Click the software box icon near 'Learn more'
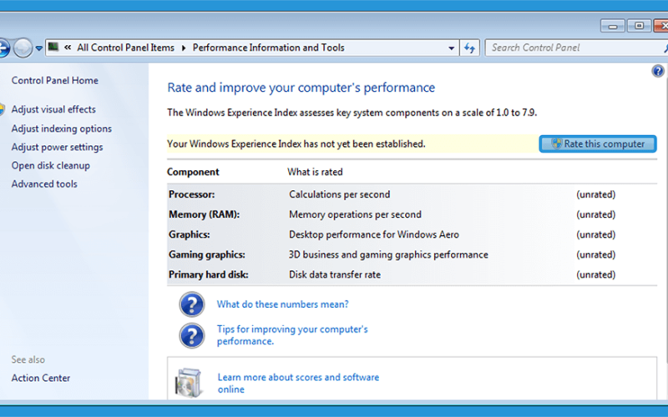This screenshot has width=668, height=417. point(189,383)
